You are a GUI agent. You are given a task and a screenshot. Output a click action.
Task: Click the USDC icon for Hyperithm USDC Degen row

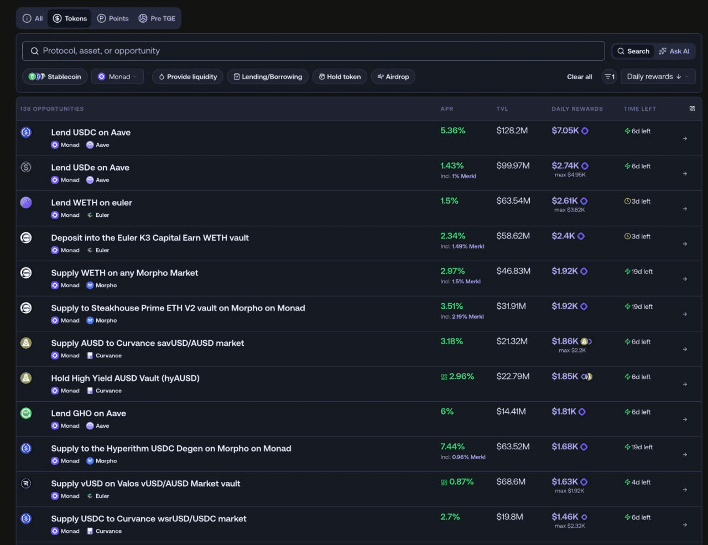[26, 448]
